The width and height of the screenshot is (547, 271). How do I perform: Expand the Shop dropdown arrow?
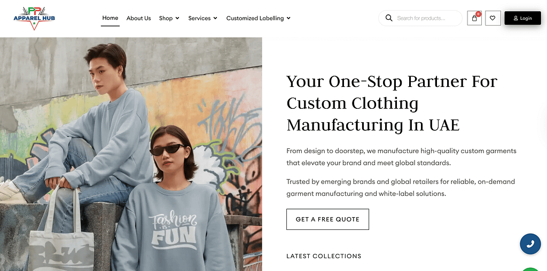click(177, 18)
